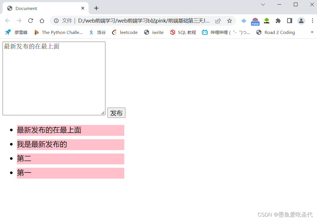317x220 pixels.
Task: Click the 发布 publish button
Action: click(x=116, y=113)
